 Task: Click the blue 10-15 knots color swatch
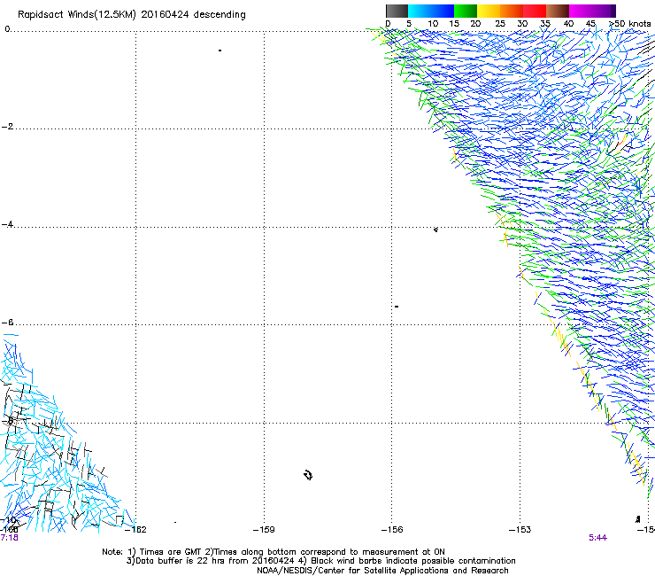tap(443, 11)
